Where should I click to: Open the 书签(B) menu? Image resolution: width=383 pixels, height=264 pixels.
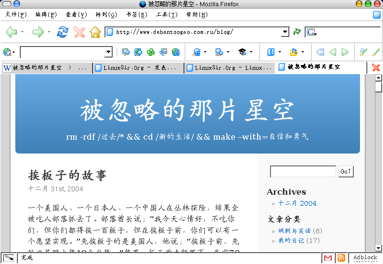click(137, 15)
